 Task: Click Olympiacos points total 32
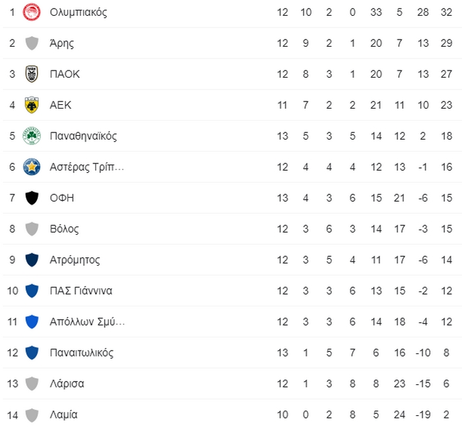pyautogui.click(x=446, y=12)
